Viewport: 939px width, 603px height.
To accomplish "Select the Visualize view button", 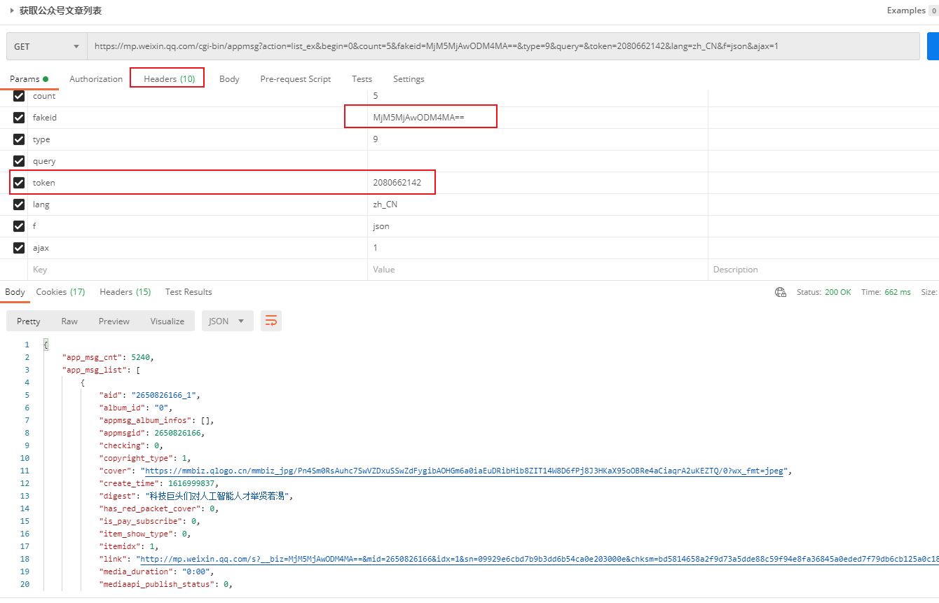I will (167, 321).
